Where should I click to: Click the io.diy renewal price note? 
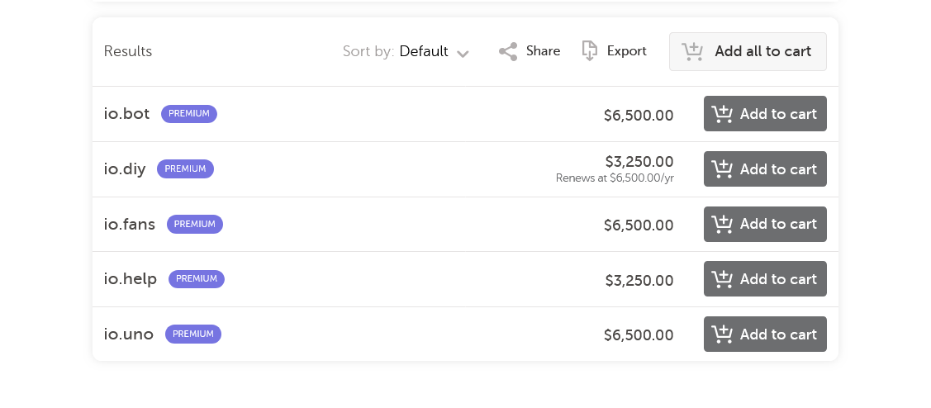tap(615, 178)
